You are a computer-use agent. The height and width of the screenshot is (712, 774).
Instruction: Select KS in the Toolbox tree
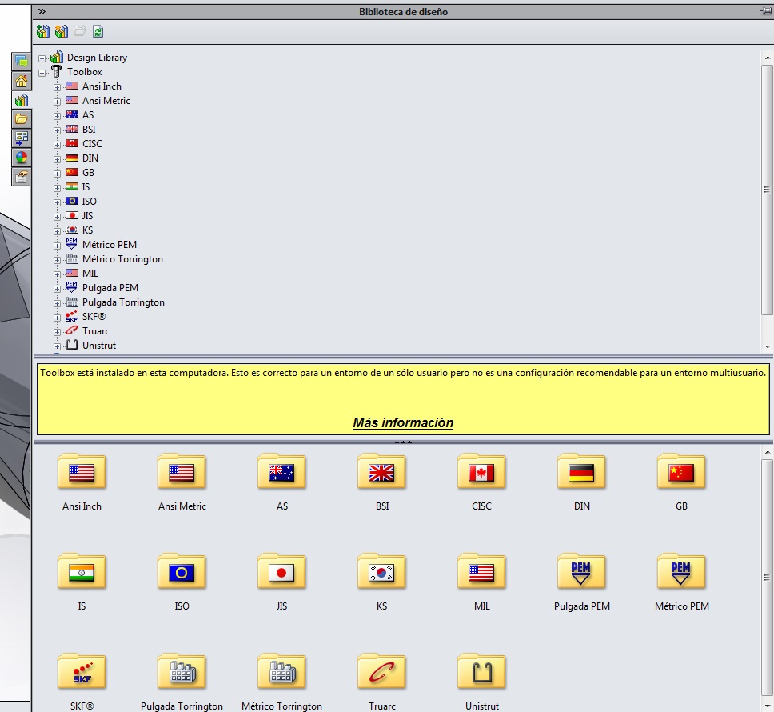87,230
